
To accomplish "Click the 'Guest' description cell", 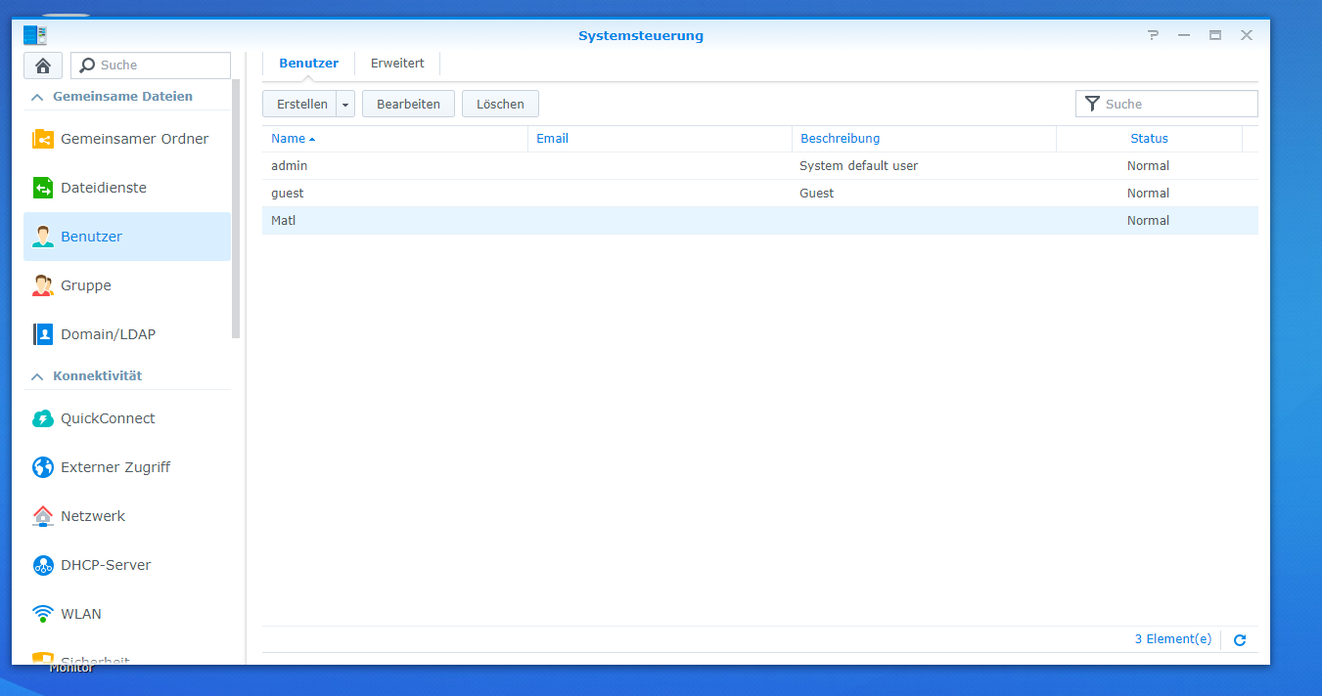I will pyautogui.click(x=816, y=194).
